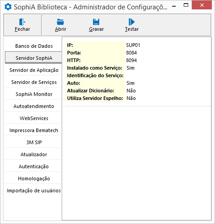Open a file with the Abrir folder icon

[60, 22]
